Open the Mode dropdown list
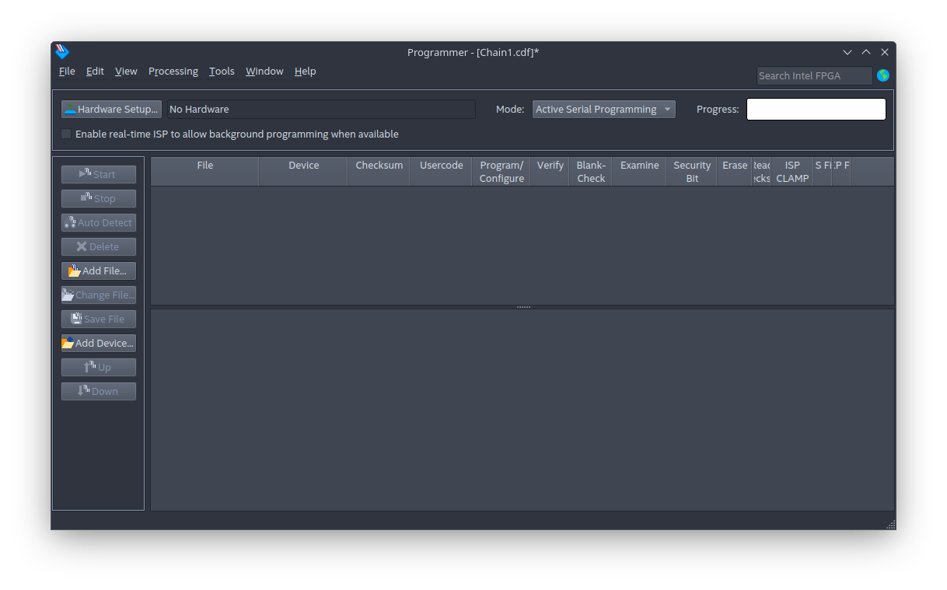The width and height of the screenshot is (947, 590). pyautogui.click(x=603, y=110)
